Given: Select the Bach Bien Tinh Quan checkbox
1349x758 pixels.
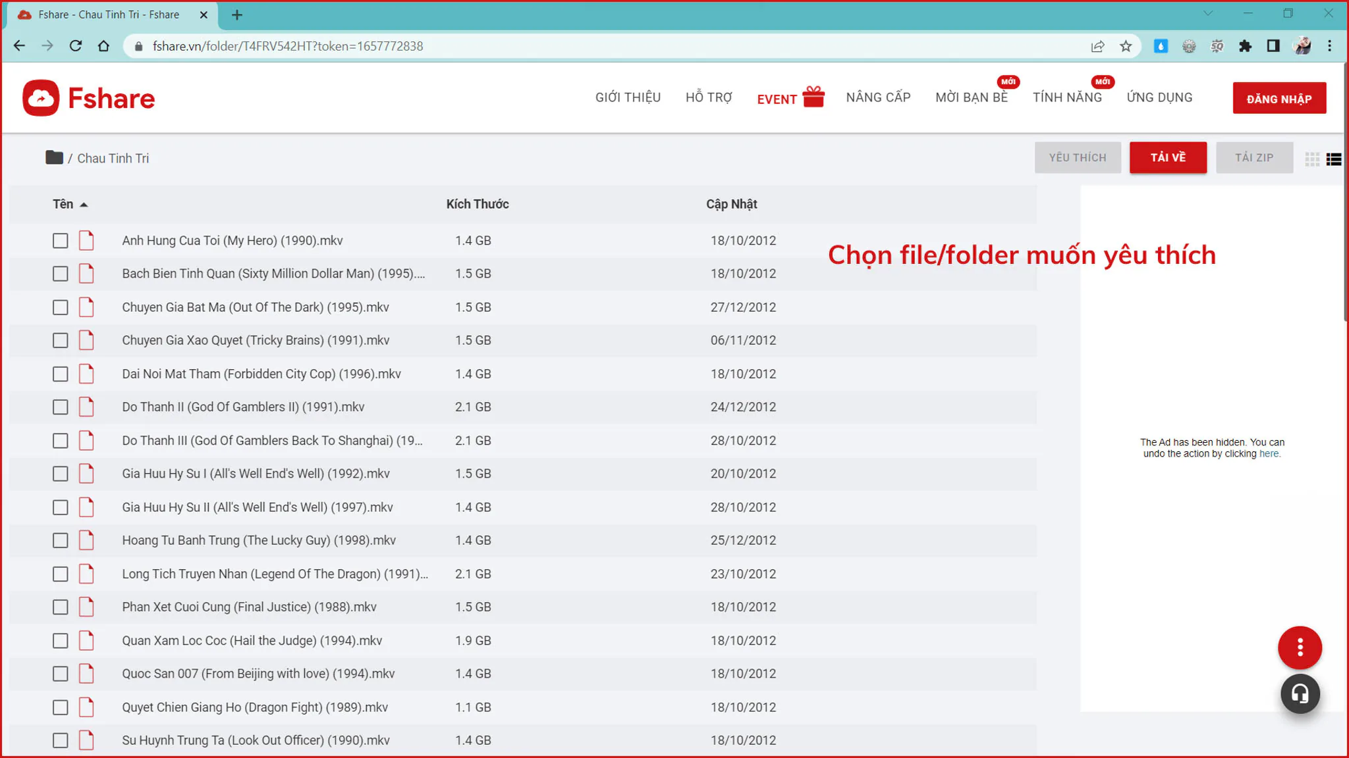Looking at the screenshot, I should coord(60,274).
